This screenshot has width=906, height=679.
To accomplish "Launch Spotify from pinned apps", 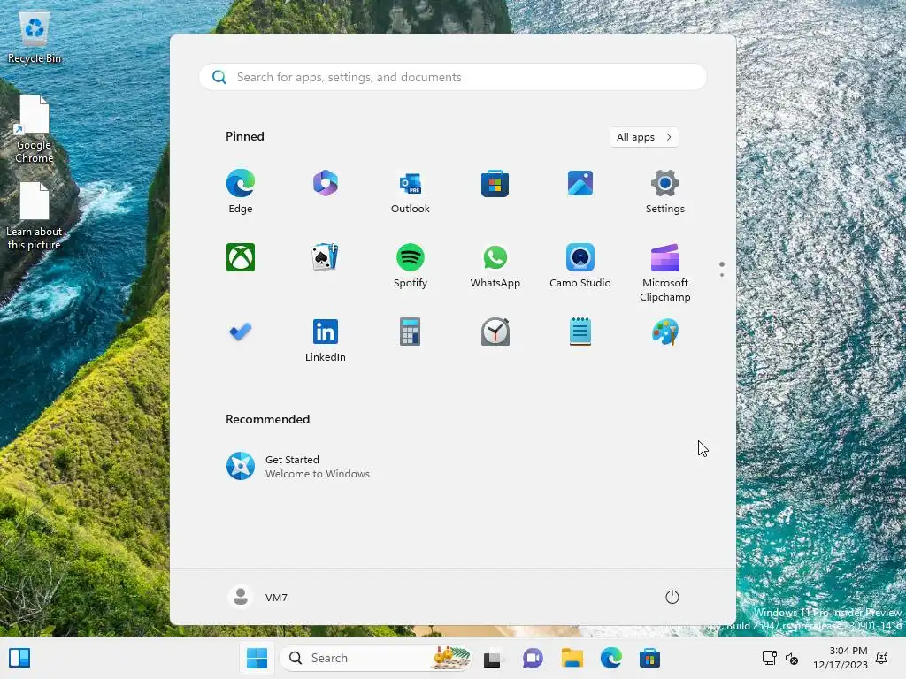I will (411, 265).
